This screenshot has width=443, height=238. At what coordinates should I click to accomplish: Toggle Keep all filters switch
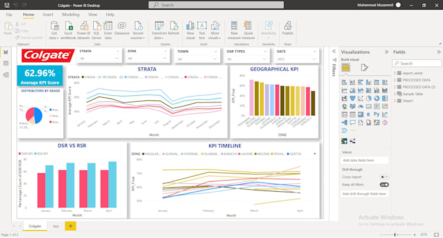[384, 185]
